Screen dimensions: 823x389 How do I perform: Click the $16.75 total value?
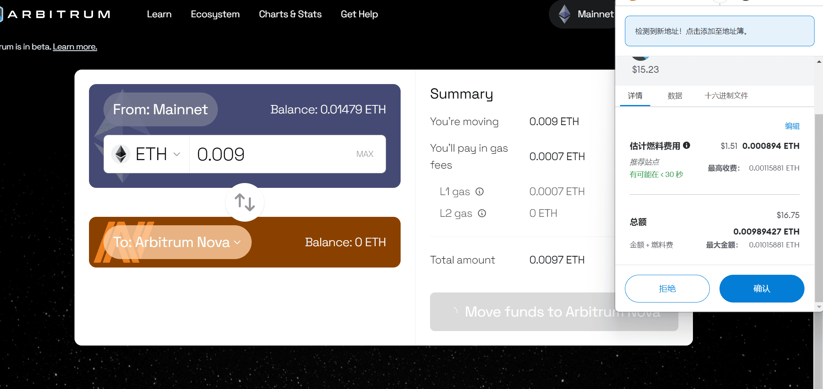coord(788,215)
